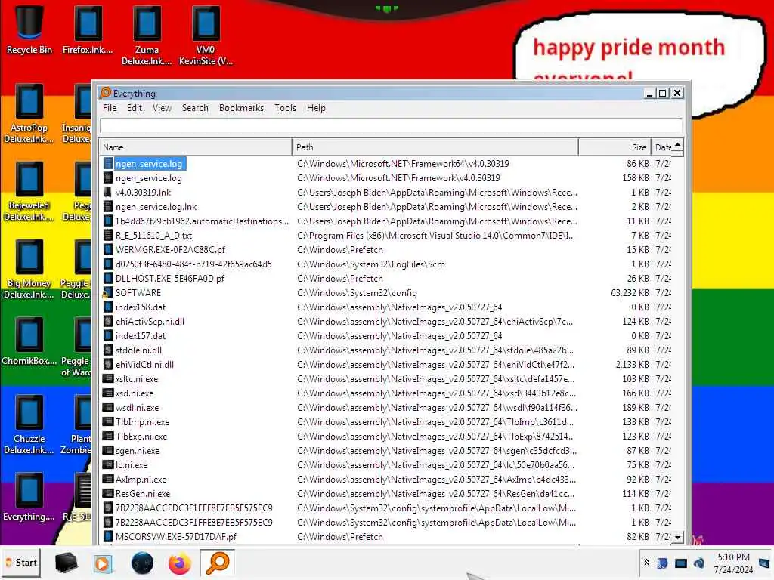Open the Edit menu
This screenshot has width=774, height=580.
(x=135, y=108)
